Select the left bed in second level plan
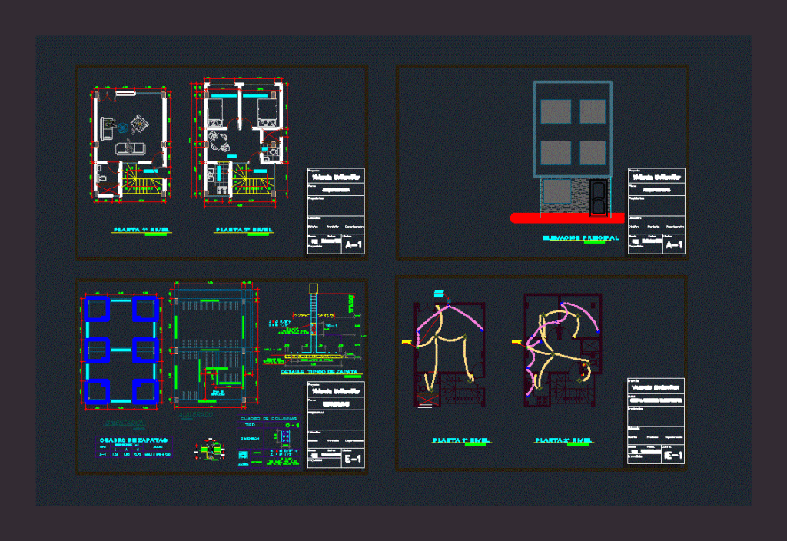Image resolution: width=787 pixels, height=541 pixels. (x=215, y=112)
